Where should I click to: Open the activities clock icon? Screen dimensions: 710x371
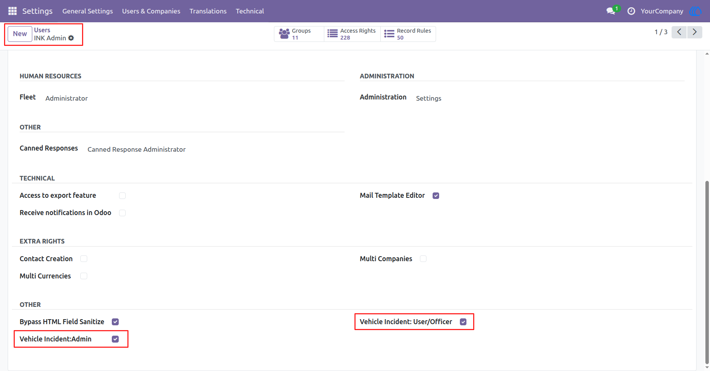(631, 11)
